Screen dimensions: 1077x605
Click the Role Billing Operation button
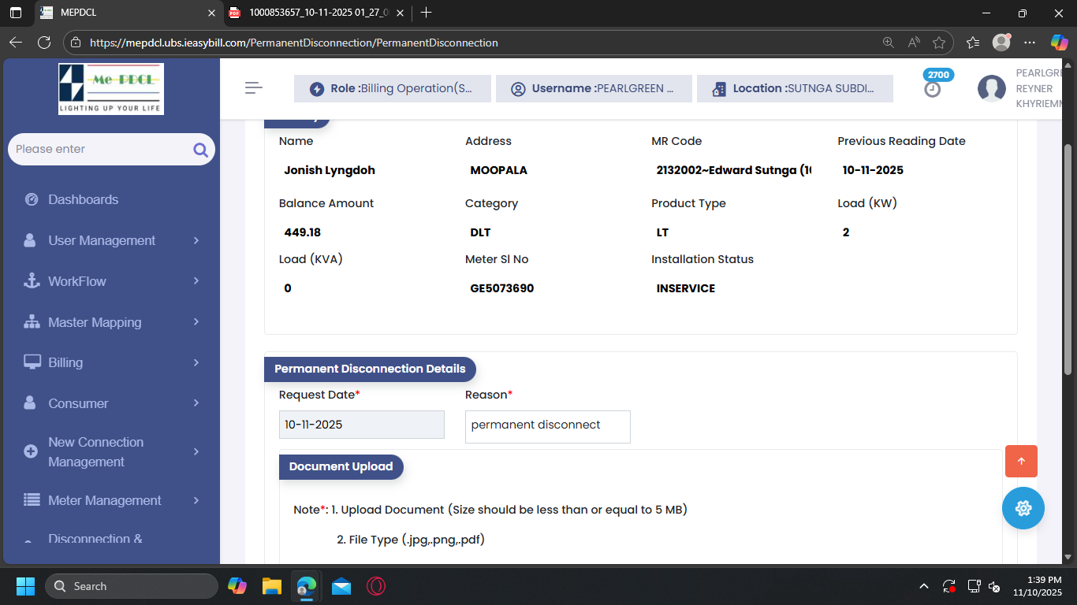393,89
